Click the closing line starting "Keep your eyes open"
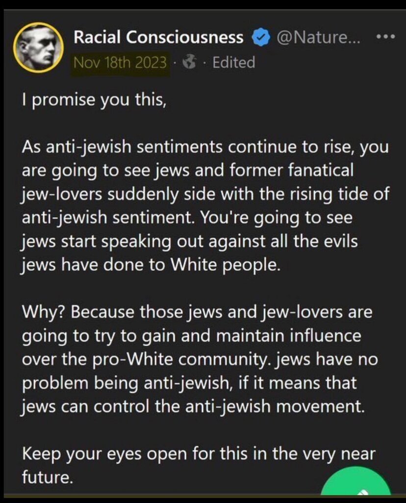 [x=196, y=453]
